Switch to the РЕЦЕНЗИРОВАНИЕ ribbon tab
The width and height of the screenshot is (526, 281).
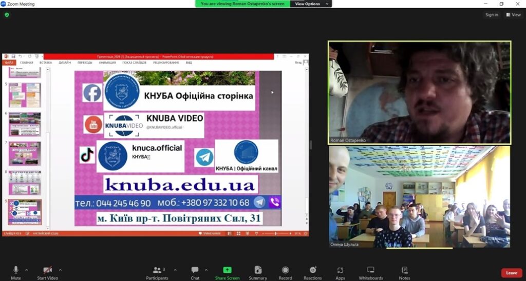pos(166,63)
